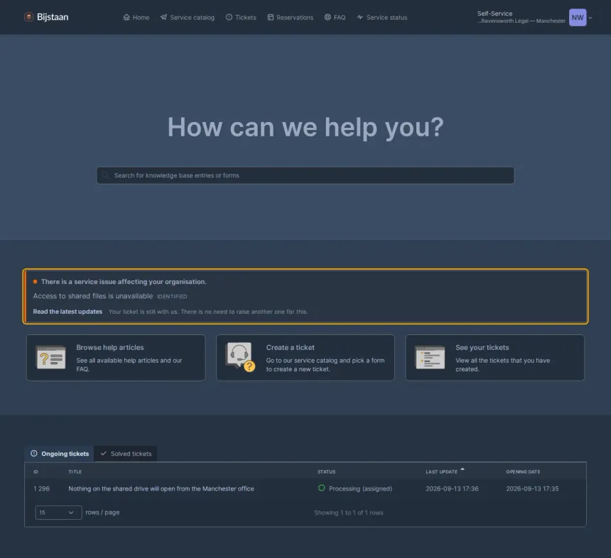Click the Read the latest updates link
Viewport: 611px width, 558px height.
click(67, 312)
